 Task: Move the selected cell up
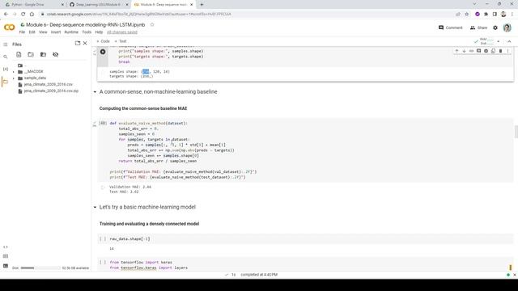click(x=456, y=51)
